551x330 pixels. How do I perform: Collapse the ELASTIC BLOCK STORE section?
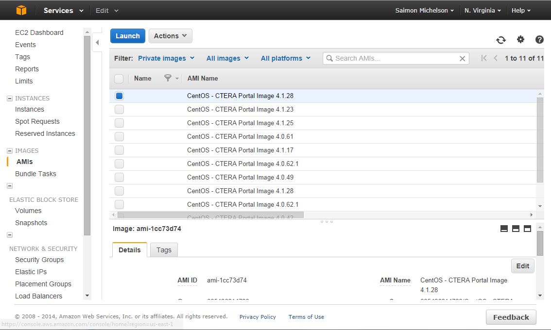[x=10, y=186]
